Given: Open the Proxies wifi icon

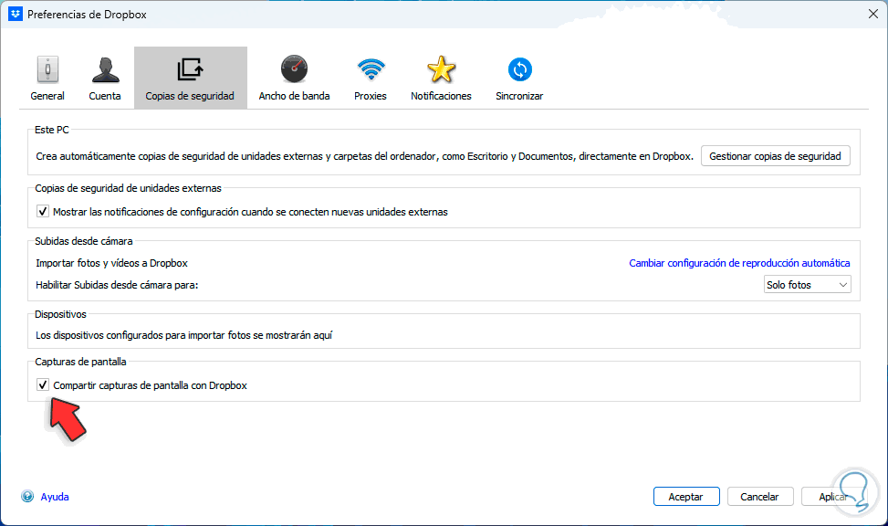Looking at the screenshot, I should click(x=371, y=69).
